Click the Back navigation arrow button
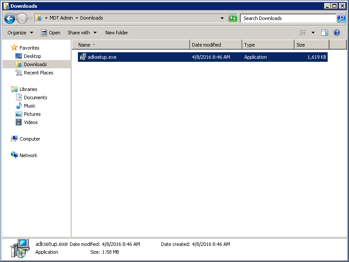The height and width of the screenshot is (262, 349). point(10,18)
